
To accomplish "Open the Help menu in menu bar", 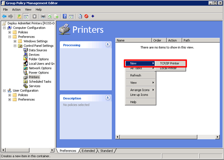I will 39,10.
